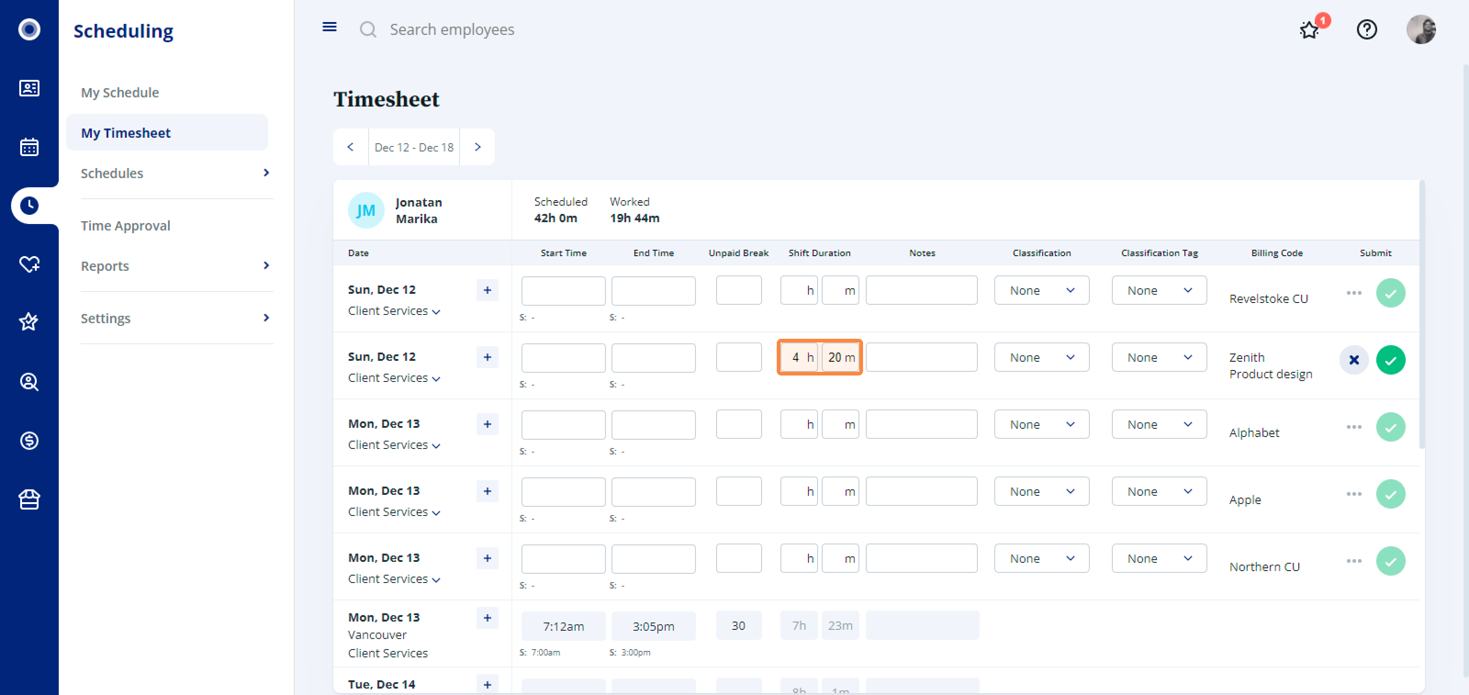Submit the Alphabet entry checkmark
1469x695 pixels.
[x=1391, y=427]
